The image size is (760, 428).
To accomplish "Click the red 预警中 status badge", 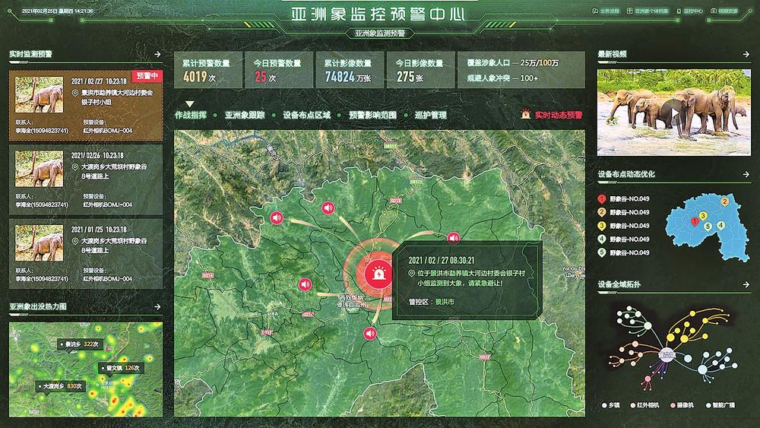I will click(147, 76).
